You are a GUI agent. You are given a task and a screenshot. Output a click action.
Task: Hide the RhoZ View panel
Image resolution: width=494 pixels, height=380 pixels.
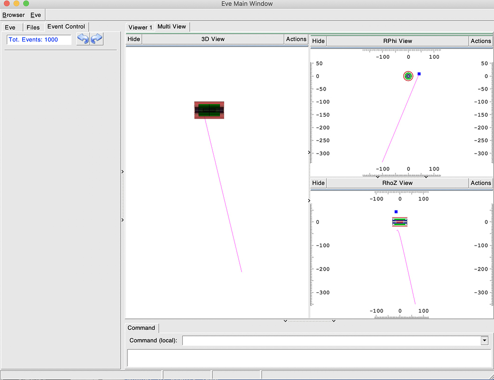coord(318,183)
